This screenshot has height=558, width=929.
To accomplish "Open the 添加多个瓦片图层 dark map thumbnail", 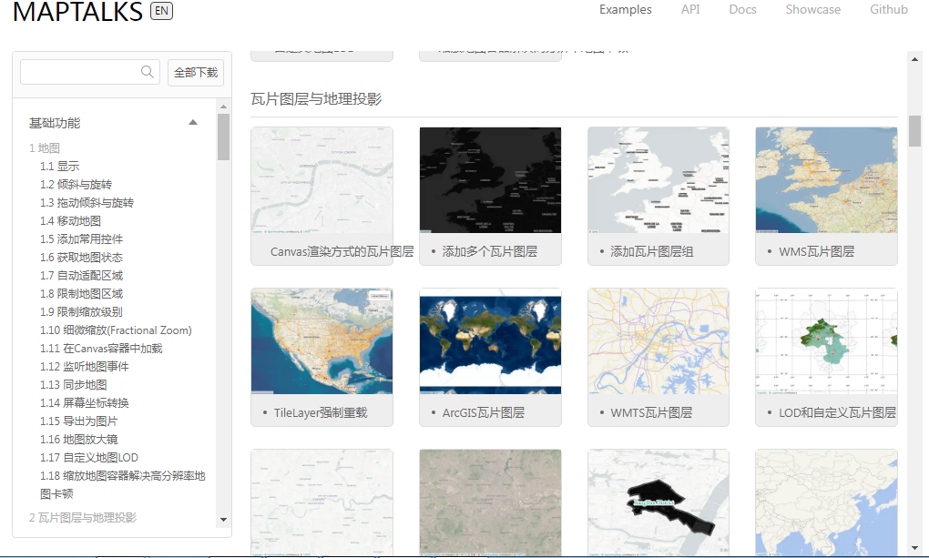I will click(x=490, y=180).
